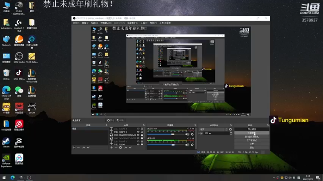Show hidden system tray icons chevron

[x=274, y=178]
